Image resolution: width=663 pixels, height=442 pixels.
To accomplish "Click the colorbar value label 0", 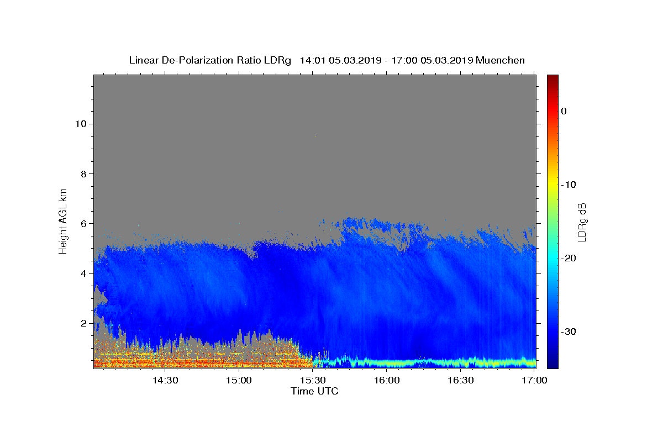I will tap(564, 111).
